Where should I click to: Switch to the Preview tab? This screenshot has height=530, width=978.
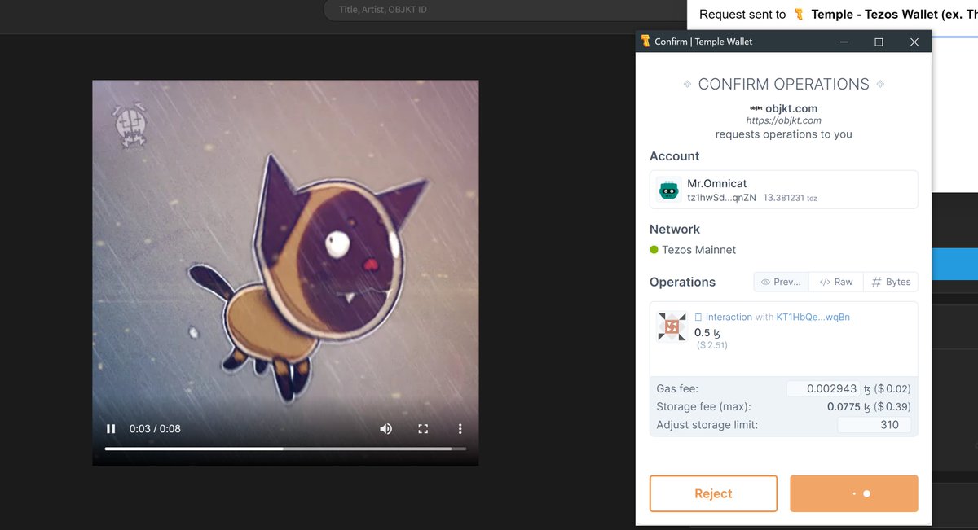(781, 282)
